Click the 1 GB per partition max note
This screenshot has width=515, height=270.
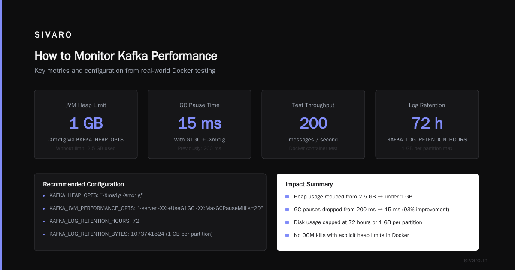427,148
